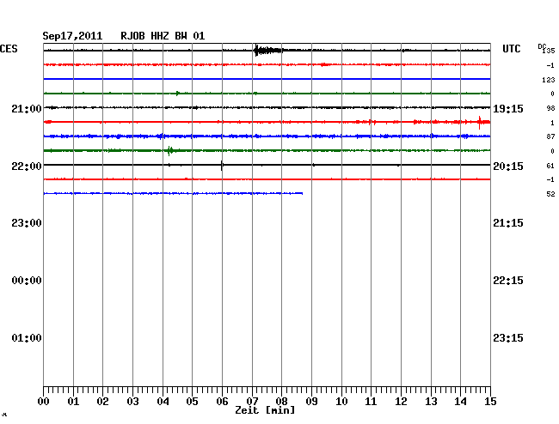Click the 19:15 UTC time label
Viewport: 559px width, 424px height.
[x=508, y=109]
